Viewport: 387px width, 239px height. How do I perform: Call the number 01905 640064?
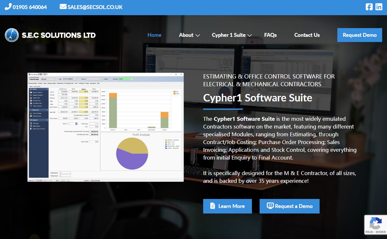30,7
